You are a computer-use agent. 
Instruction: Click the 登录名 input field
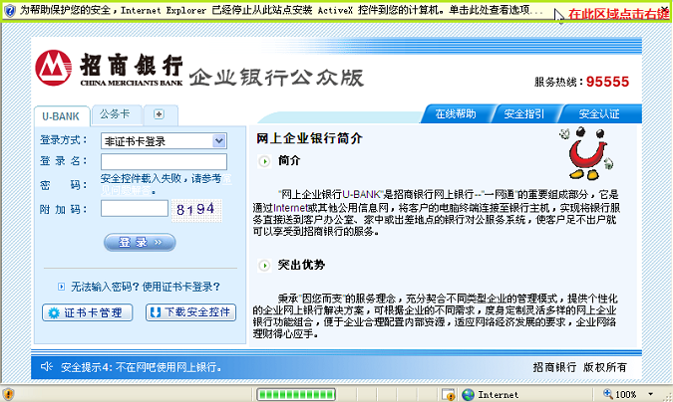point(164,162)
